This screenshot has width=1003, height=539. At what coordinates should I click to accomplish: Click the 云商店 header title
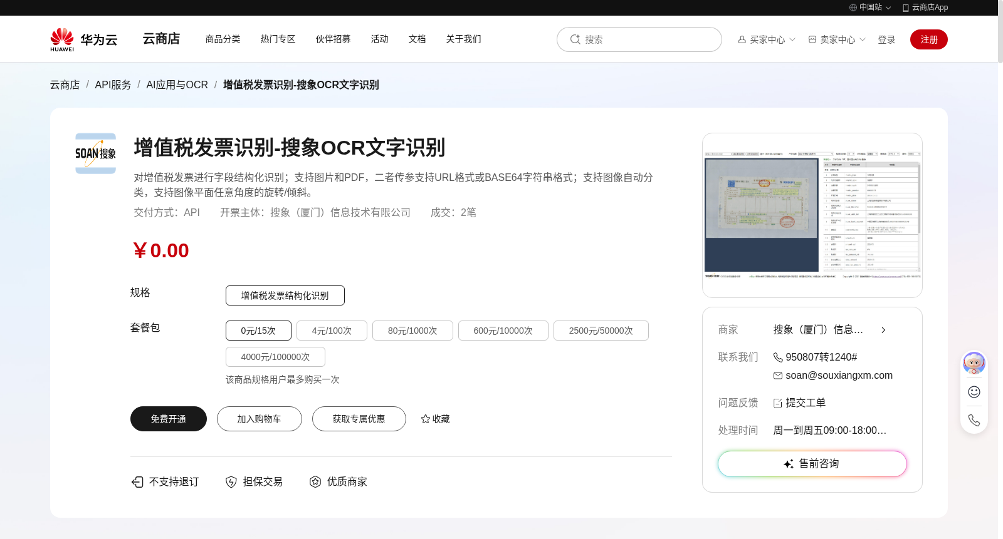162,39
